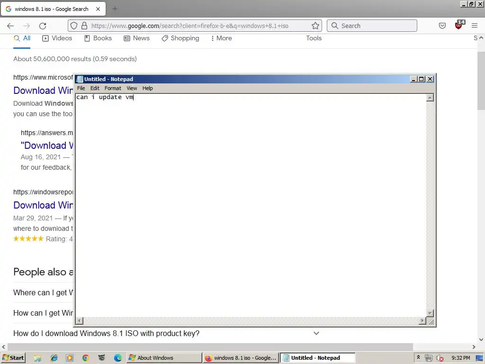485x364 pixels.
Task: Click Notepad horizontal scrollbar left arrow
Action: point(79,321)
